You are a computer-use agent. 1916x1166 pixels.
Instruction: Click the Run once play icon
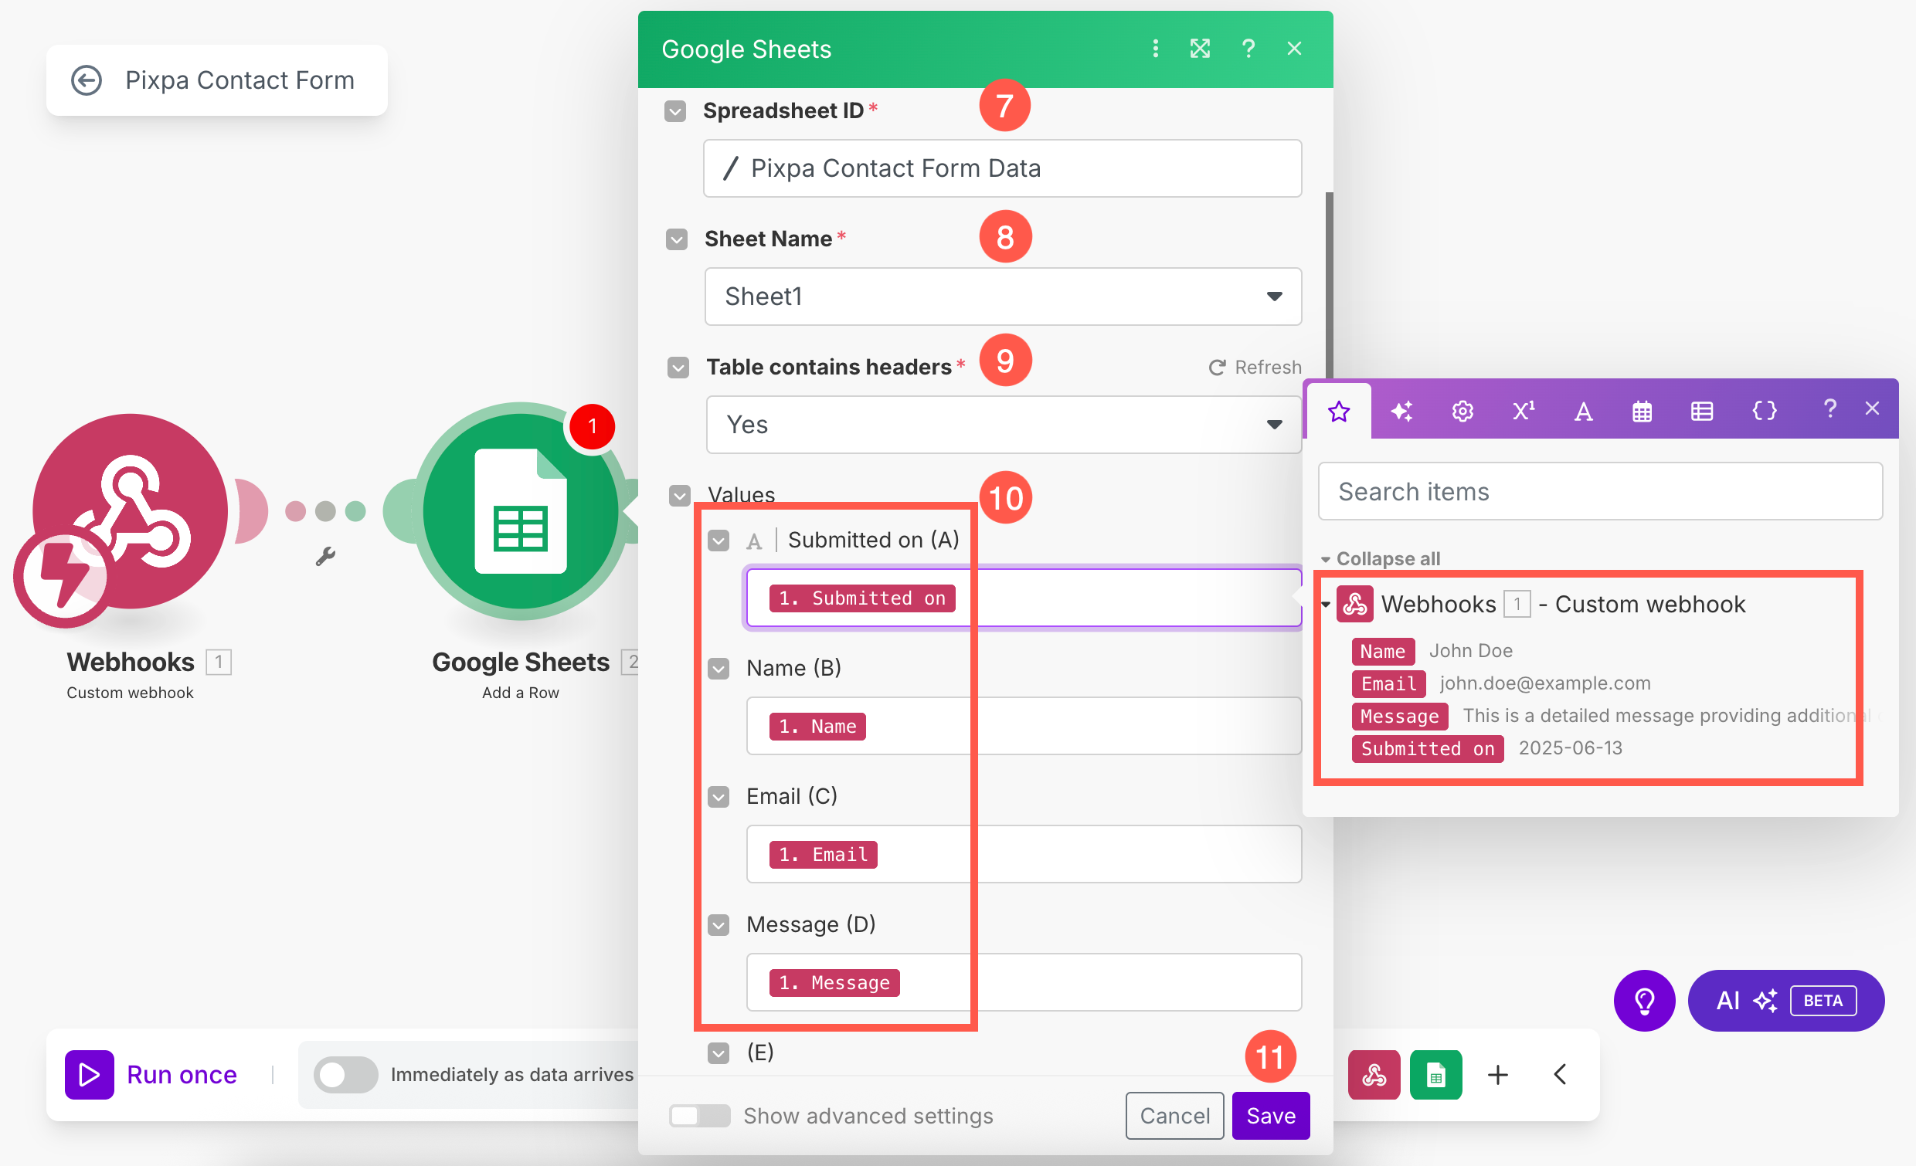pos(90,1074)
